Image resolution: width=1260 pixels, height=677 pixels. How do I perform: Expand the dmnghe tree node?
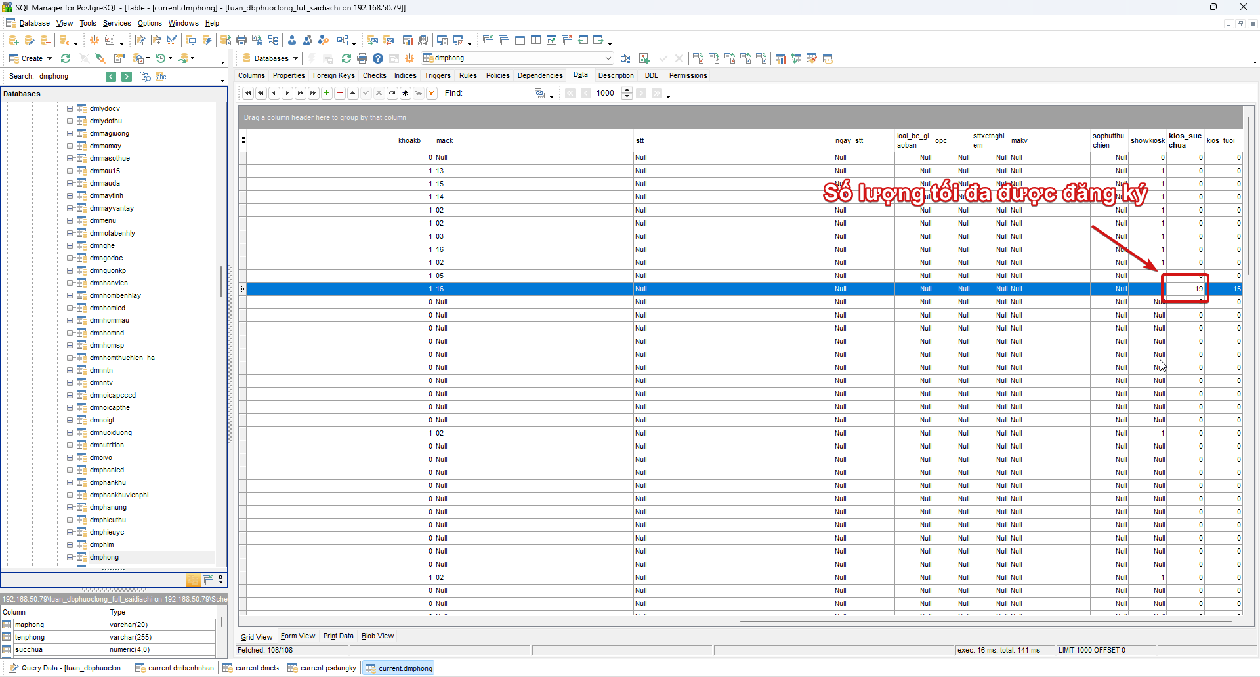70,246
